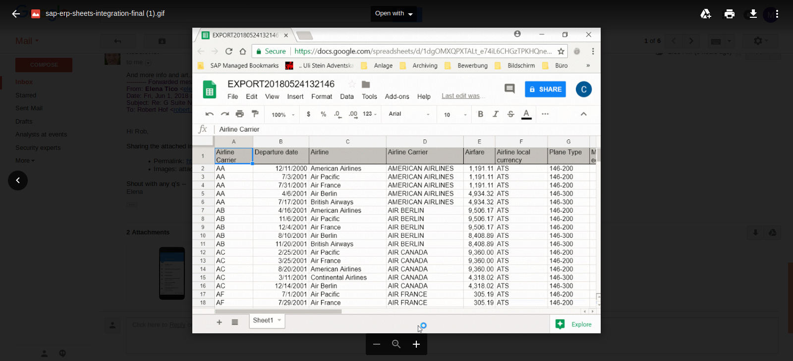
Task: Open the Arial font dropdown
Action: pos(409,114)
